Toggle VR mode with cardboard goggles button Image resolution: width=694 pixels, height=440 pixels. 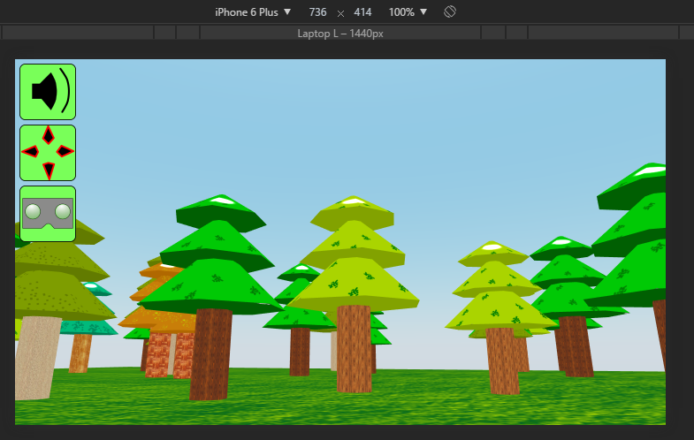pyautogui.click(x=48, y=214)
